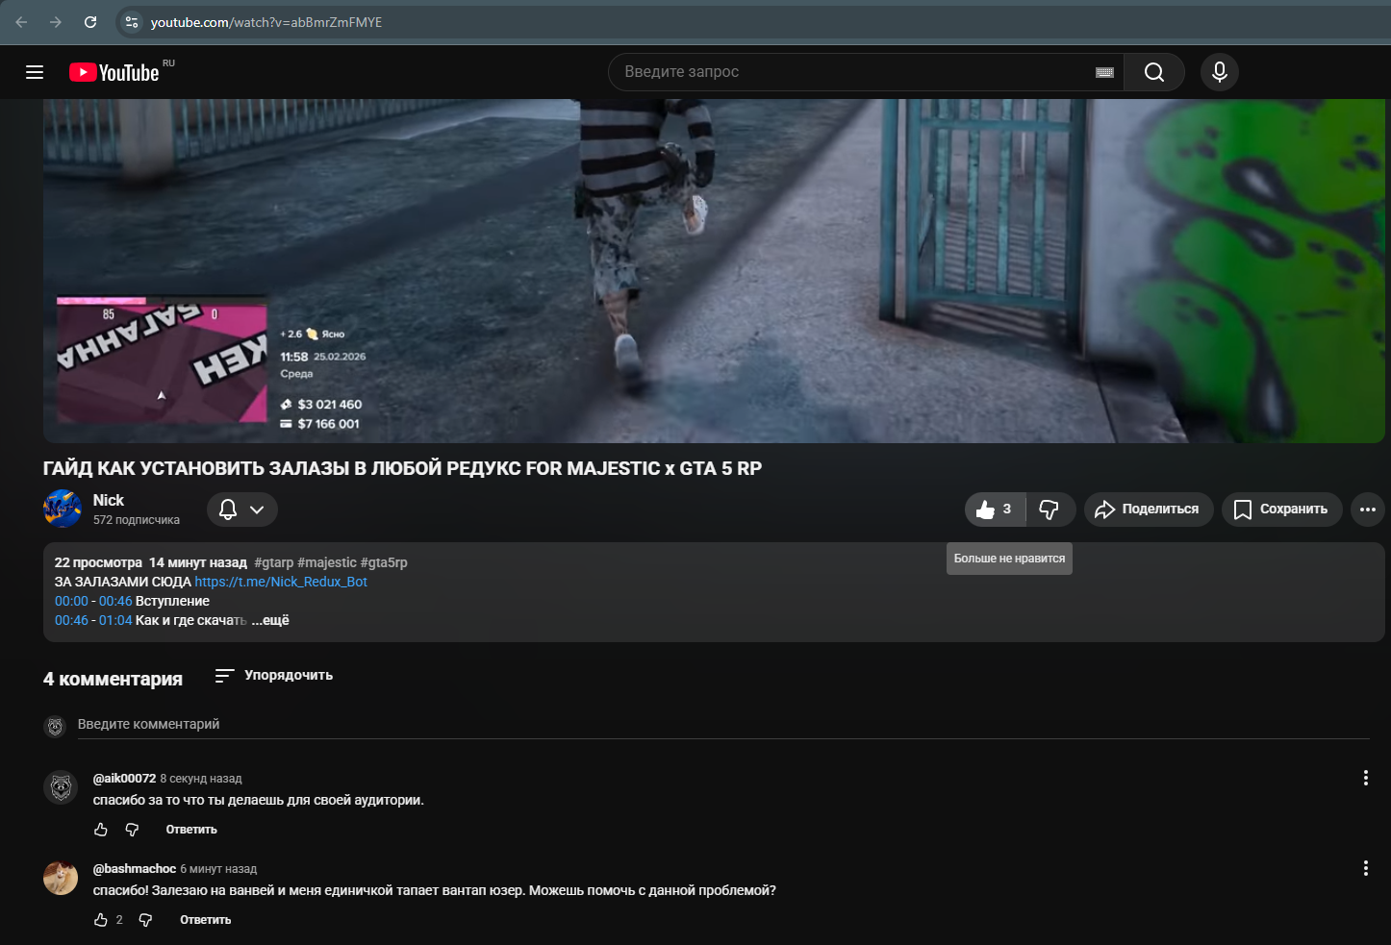Expand description with ...ещё
This screenshot has width=1391, height=945.
[270, 621]
